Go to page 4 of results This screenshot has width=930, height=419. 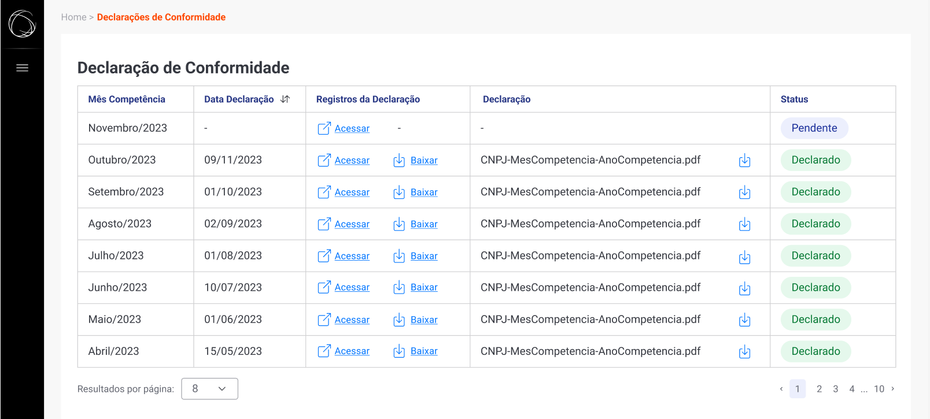click(x=851, y=389)
